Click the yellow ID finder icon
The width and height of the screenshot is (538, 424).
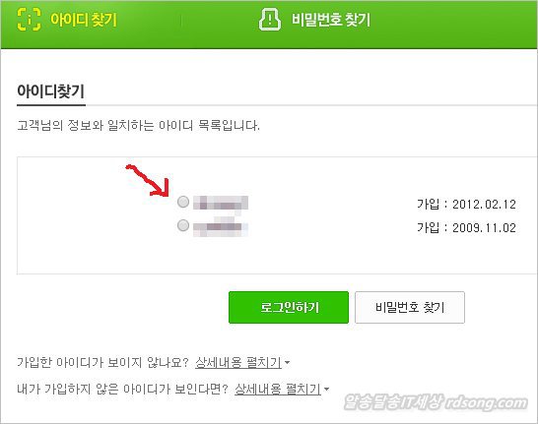(x=29, y=19)
